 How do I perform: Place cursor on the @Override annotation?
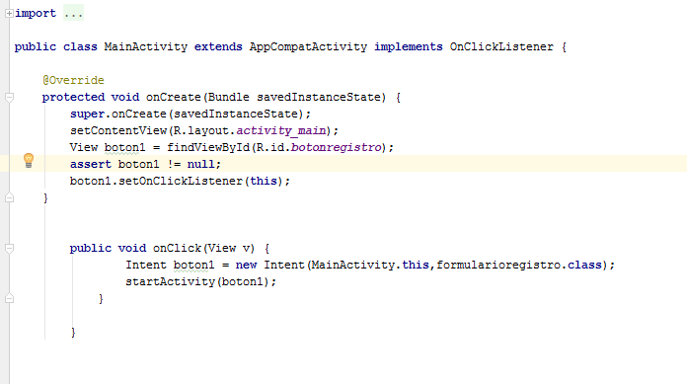coord(74,80)
